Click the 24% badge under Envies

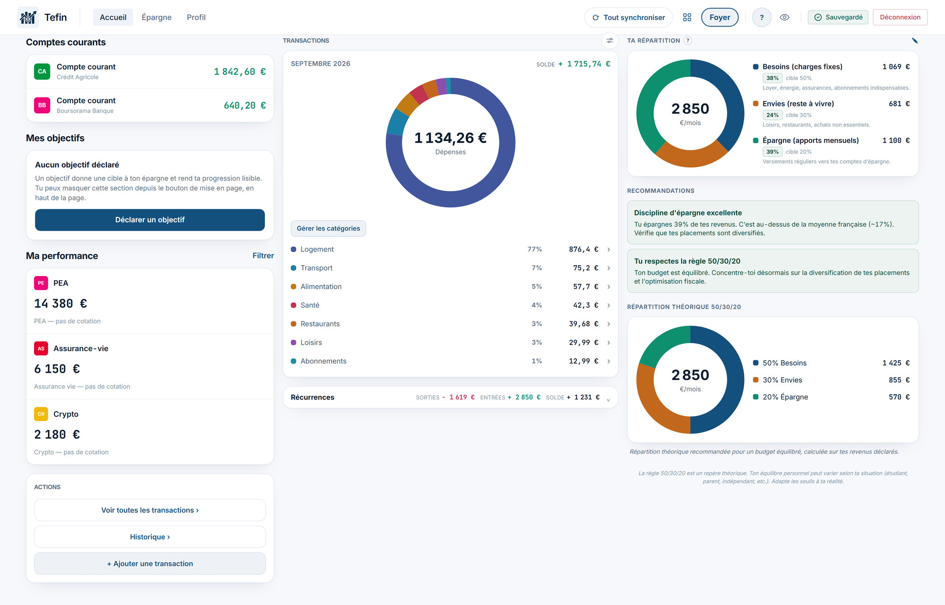point(773,115)
